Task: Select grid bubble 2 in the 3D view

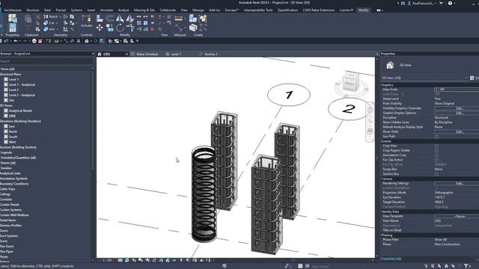Action: click(348, 109)
